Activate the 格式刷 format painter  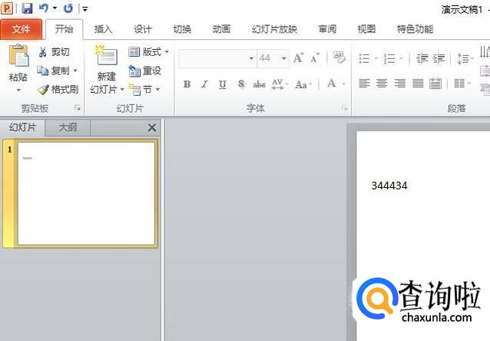pyautogui.click(x=58, y=90)
